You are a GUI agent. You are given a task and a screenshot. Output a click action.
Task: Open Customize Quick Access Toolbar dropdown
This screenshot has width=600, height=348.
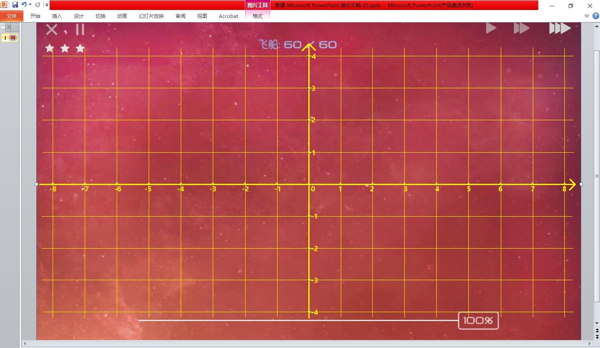pos(47,5)
